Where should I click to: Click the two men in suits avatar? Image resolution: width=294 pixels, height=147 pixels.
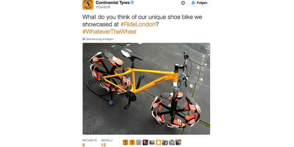(145, 142)
